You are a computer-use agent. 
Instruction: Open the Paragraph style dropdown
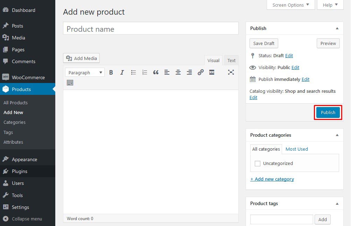point(84,72)
